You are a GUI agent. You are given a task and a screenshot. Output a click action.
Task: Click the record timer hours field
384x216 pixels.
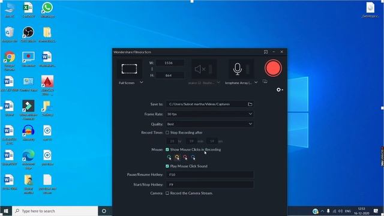click(x=172, y=141)
